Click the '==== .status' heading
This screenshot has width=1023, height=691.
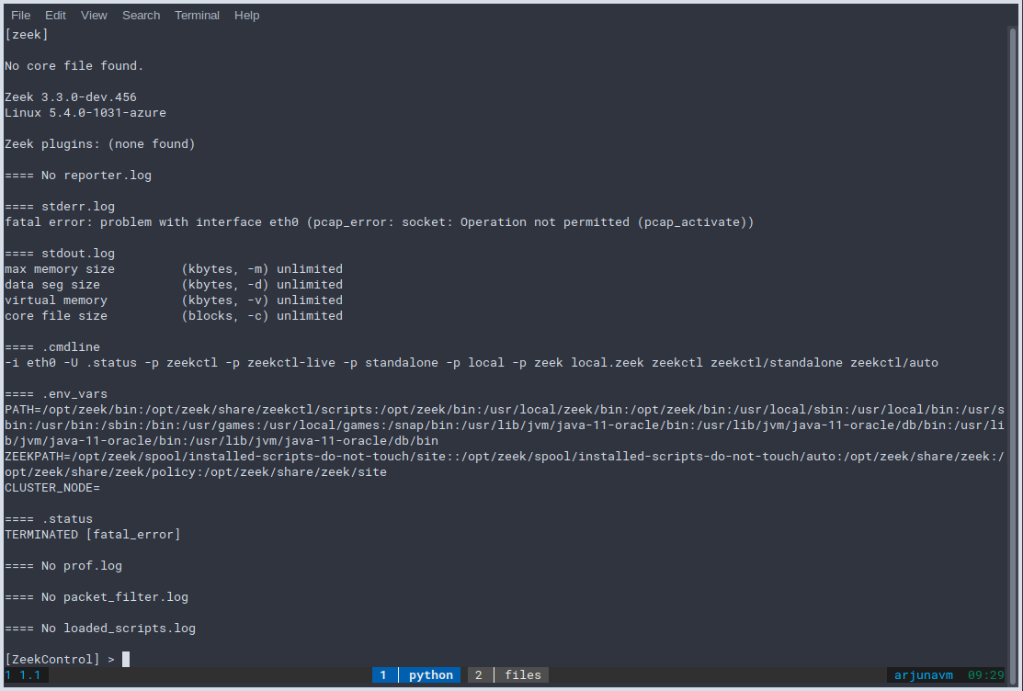[x=49, y=519]
